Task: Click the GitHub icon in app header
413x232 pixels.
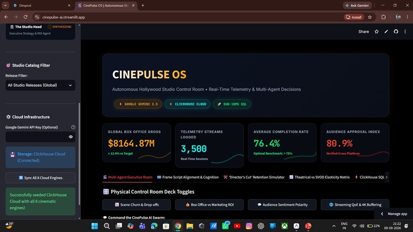Action: [396, 32]
